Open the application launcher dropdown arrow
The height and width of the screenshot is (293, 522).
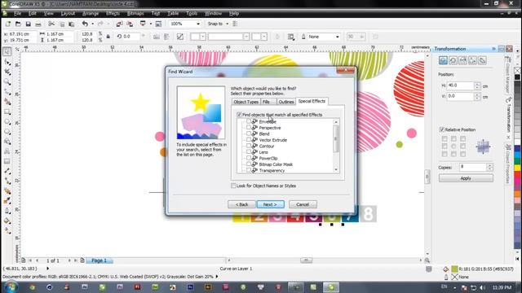150,24
